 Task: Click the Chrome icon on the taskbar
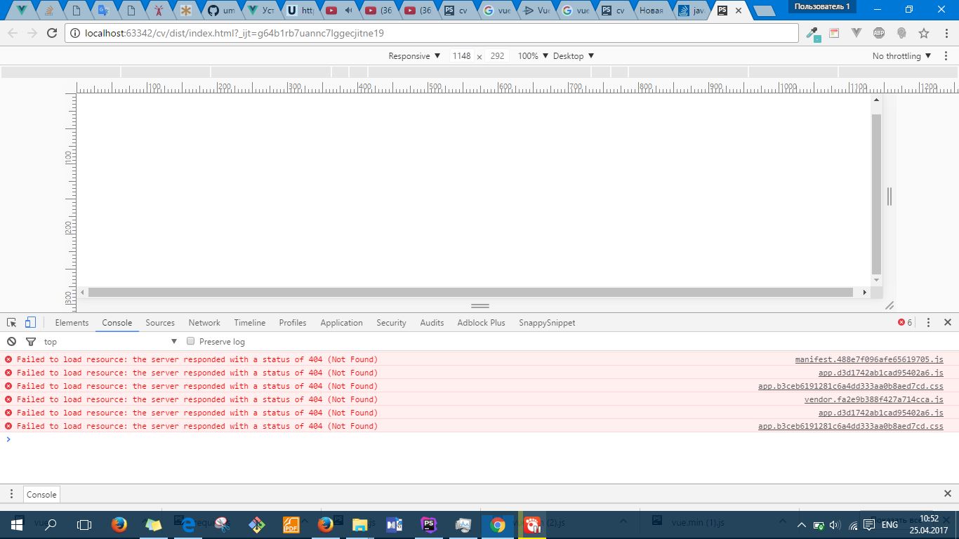497,524
